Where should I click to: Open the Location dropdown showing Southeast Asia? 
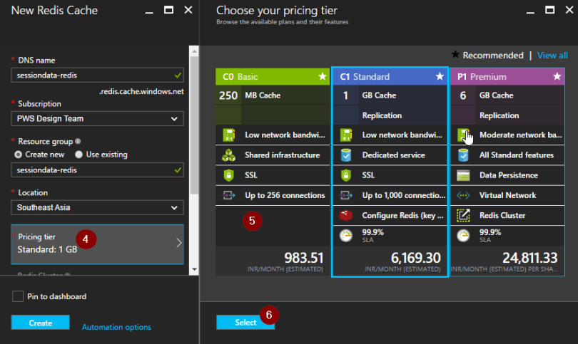pyautogui.click(x=97, y=207)
